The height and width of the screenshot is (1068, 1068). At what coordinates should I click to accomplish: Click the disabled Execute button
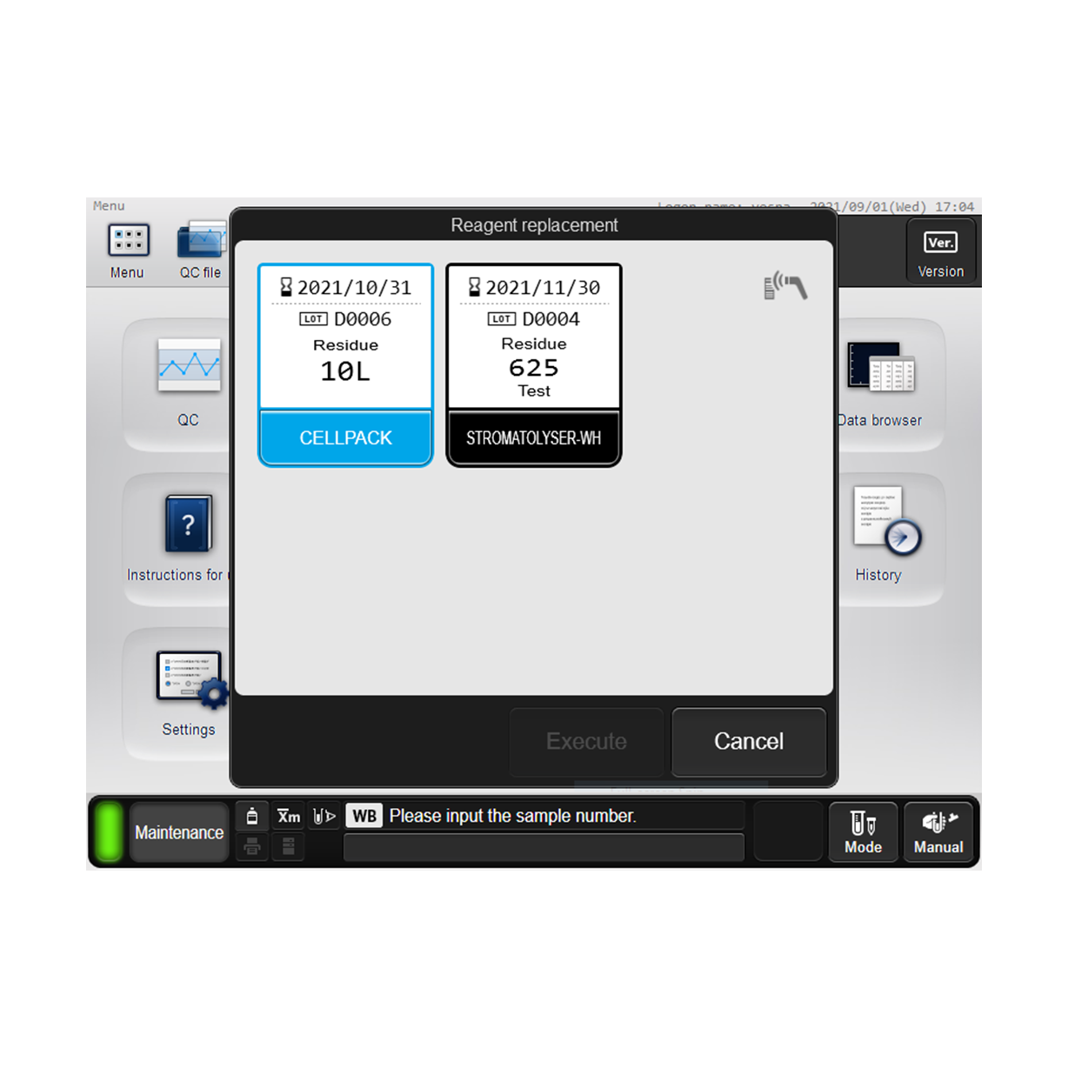pyautogui.click(x=586, y=742)
